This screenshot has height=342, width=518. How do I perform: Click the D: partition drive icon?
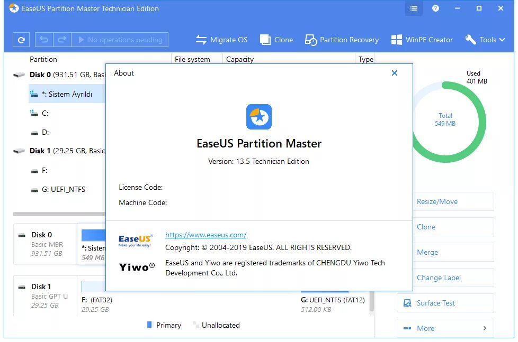click(x=34, y=133)
